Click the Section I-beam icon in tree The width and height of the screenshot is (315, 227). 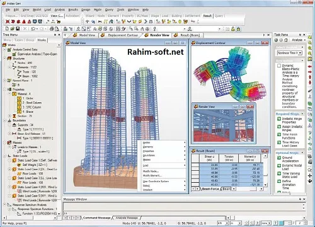click(x=14, y=116)
